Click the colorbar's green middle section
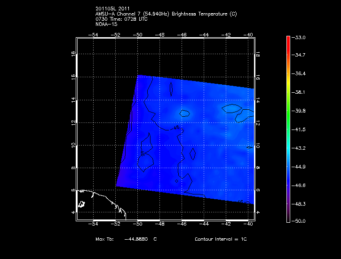The width and height of the screenshot is (341, 259). pos(288,118)
